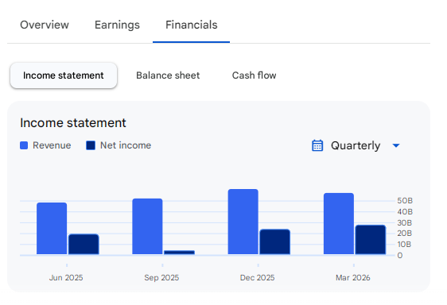
Task: Click the Income statement chart heading
Action: [73, 123]
